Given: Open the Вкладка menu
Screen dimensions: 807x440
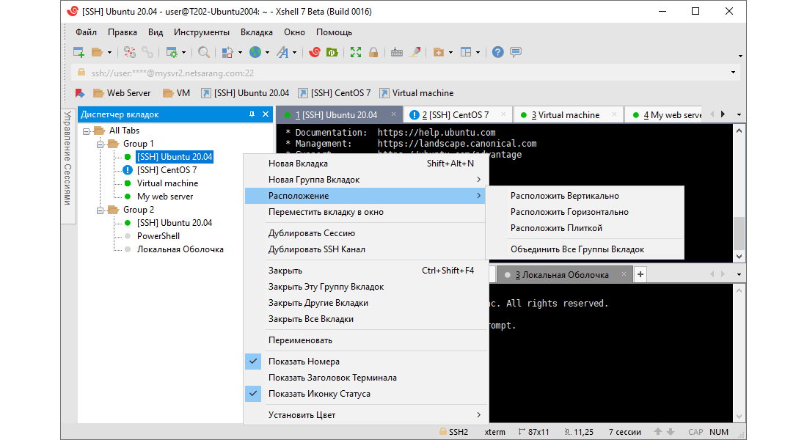Looking at the screenshot, I should [256, 32].
